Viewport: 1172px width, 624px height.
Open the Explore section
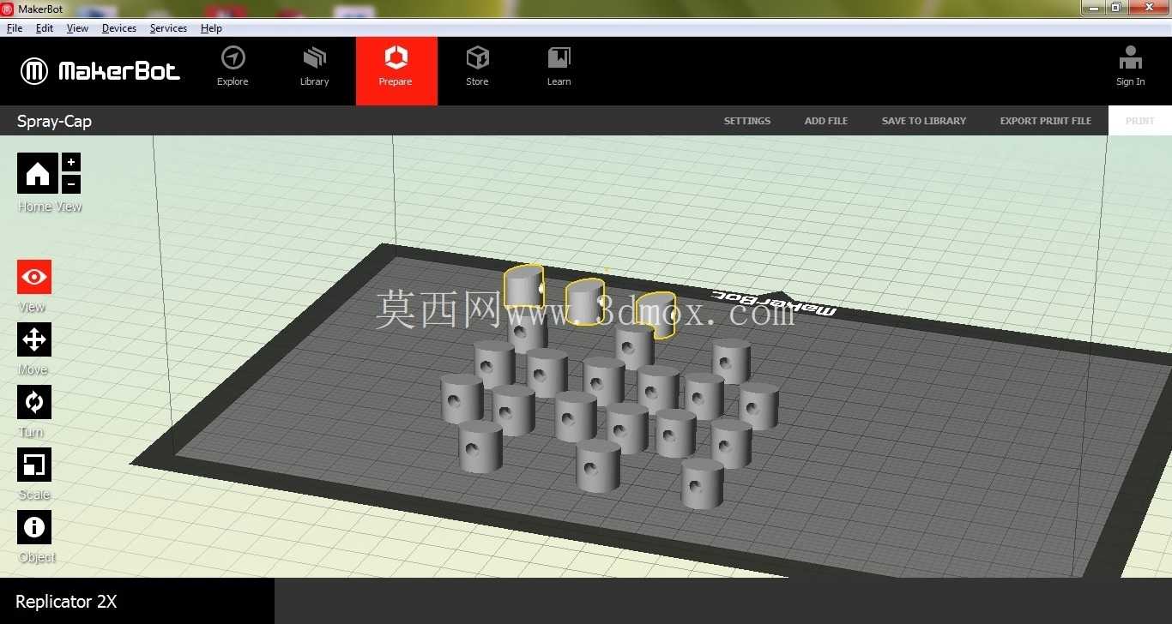click(x=233, y=67)
